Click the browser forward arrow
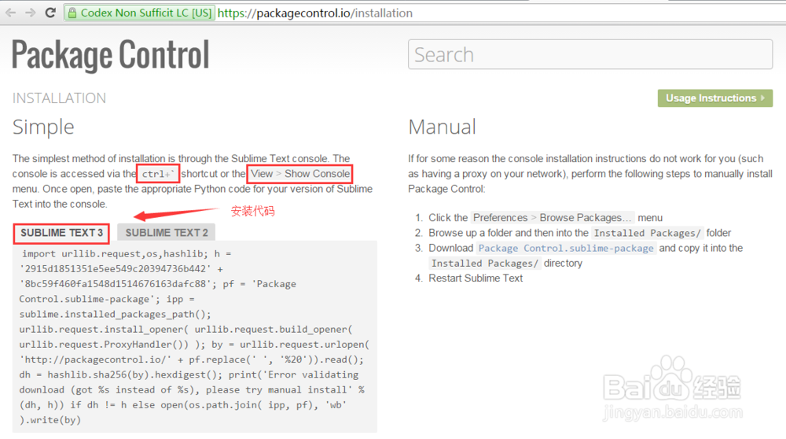The image size is (786, 439). [31, 13]
